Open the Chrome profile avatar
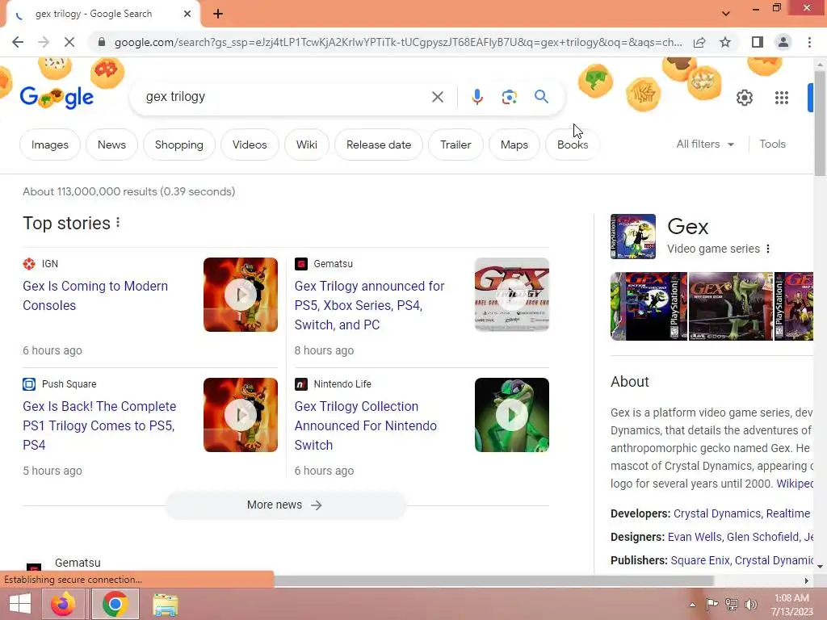 [x=783, y=42]
